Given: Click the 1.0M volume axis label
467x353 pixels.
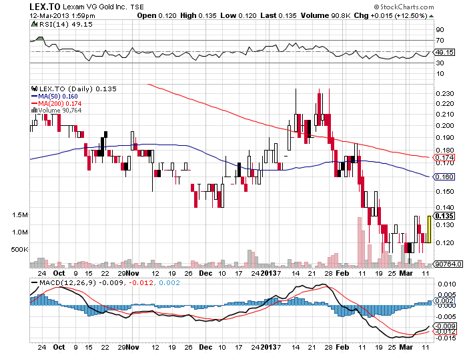Looking at the screenshot, I should pyautogui.click(x=20, y=232).
